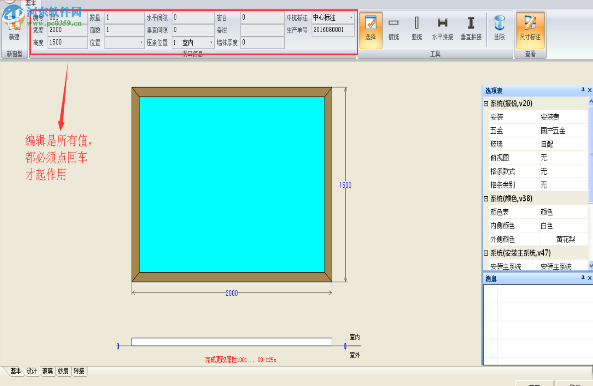Switch to the 基本 bottom tab
The width and height of the screenshot is (593, 386).
15,371
